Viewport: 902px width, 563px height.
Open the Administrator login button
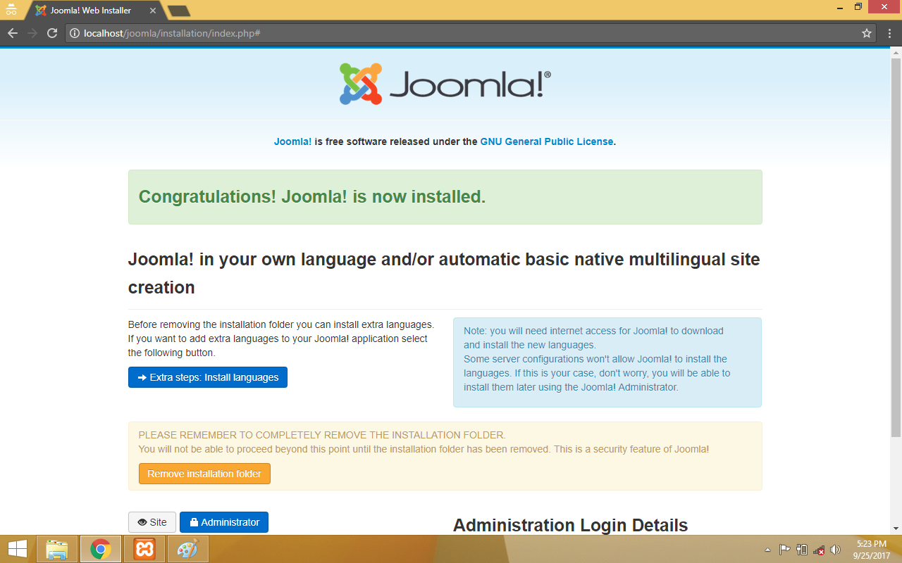pyautogui.click(x=224, y=522)
